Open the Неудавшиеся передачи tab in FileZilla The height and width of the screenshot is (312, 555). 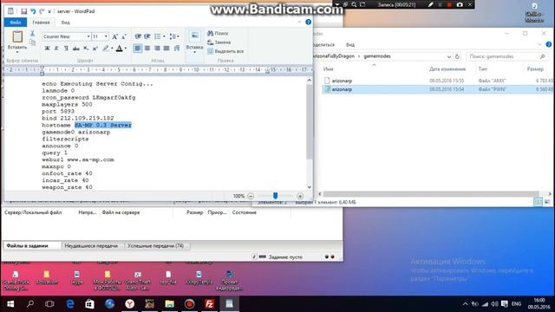click(91, 245)
